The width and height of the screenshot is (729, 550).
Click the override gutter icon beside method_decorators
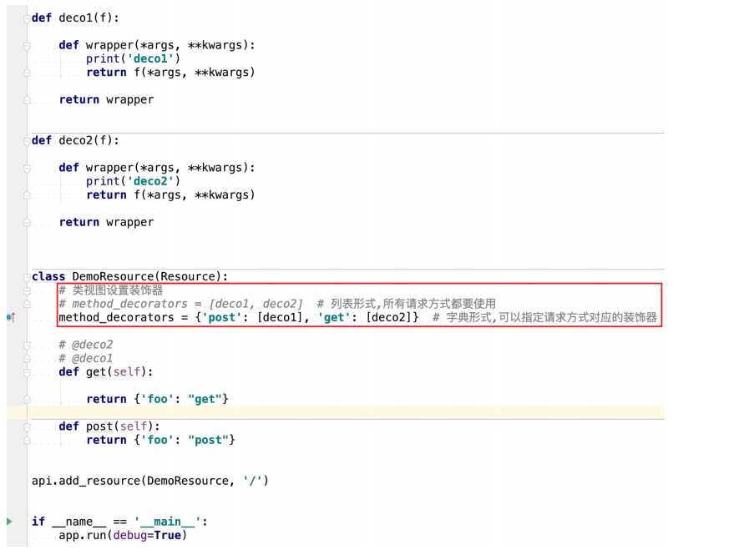click(x=11, y=317)
